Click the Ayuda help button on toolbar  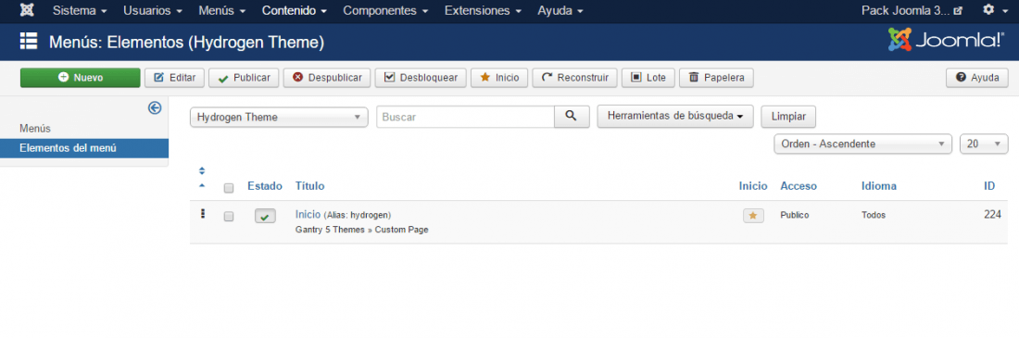click(x=976, y=78)
